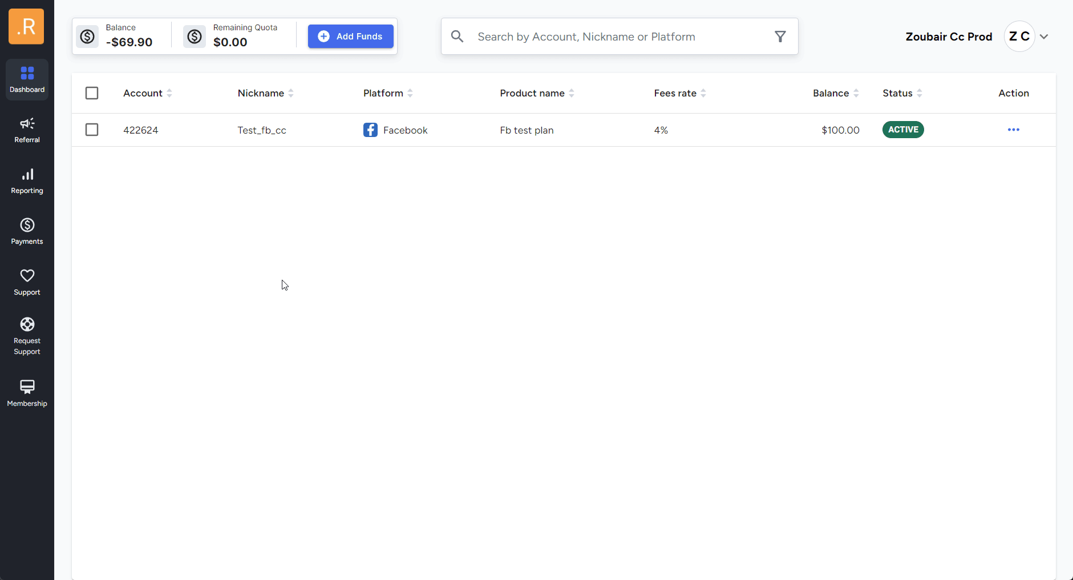Click inside the account search field

[586, 36]
